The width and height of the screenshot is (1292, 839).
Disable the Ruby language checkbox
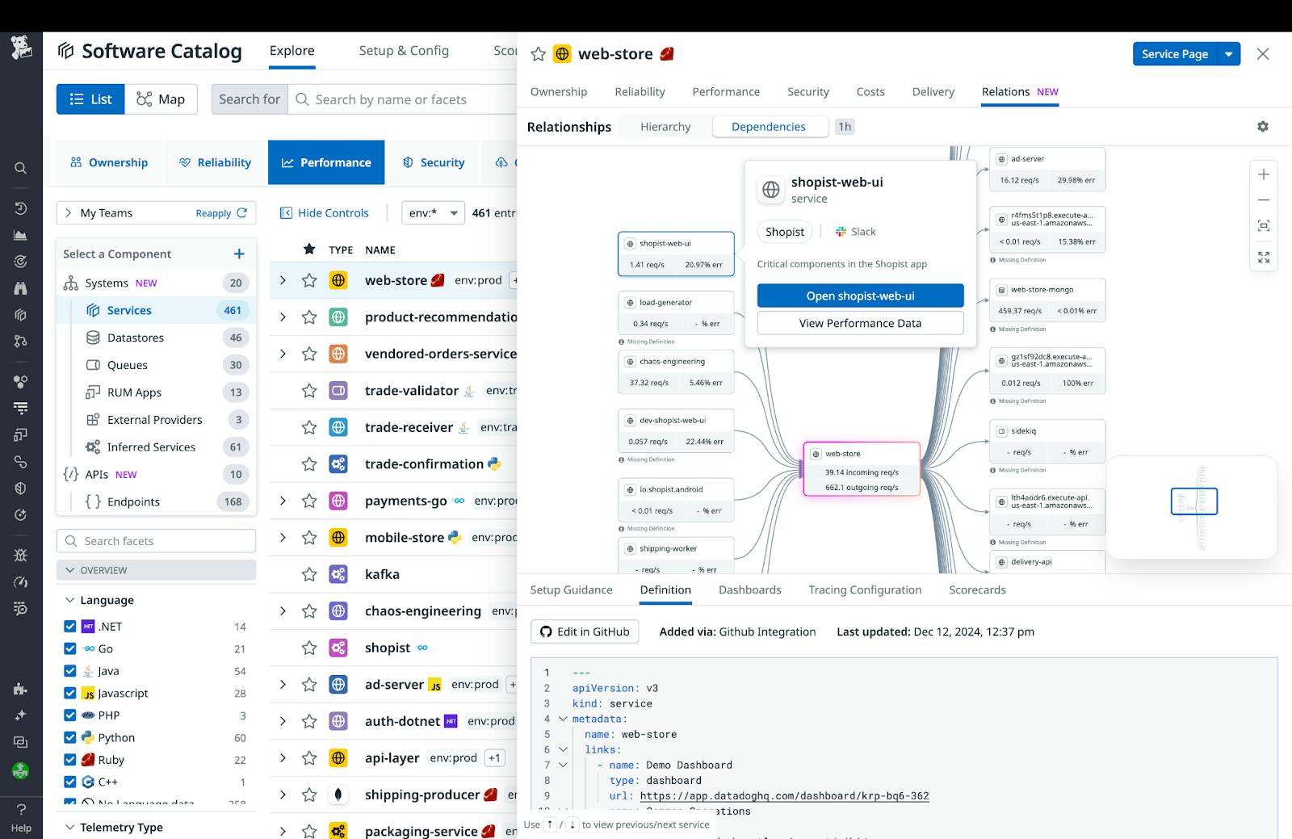70,760
